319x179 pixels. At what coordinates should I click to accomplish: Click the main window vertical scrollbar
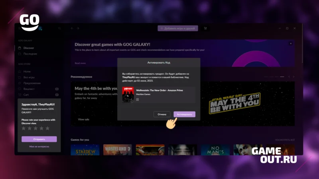(302, 44)
